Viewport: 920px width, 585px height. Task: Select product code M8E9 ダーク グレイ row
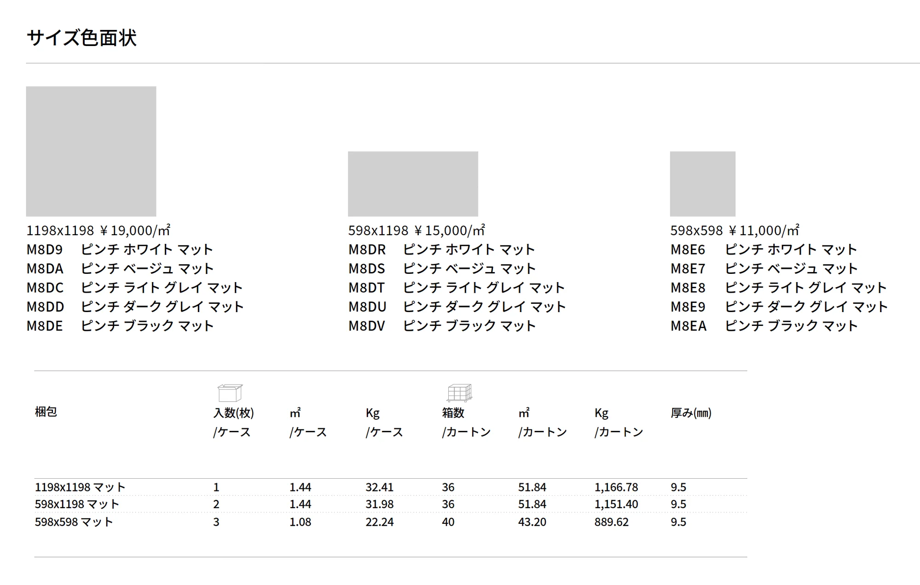tap(779, 307)
